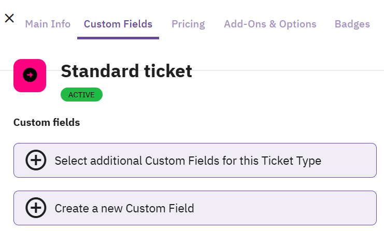Viewport: 384px width, 231px height.
Task: Click the blank right side of the Select additional row
Action: (x=352, y=161)
